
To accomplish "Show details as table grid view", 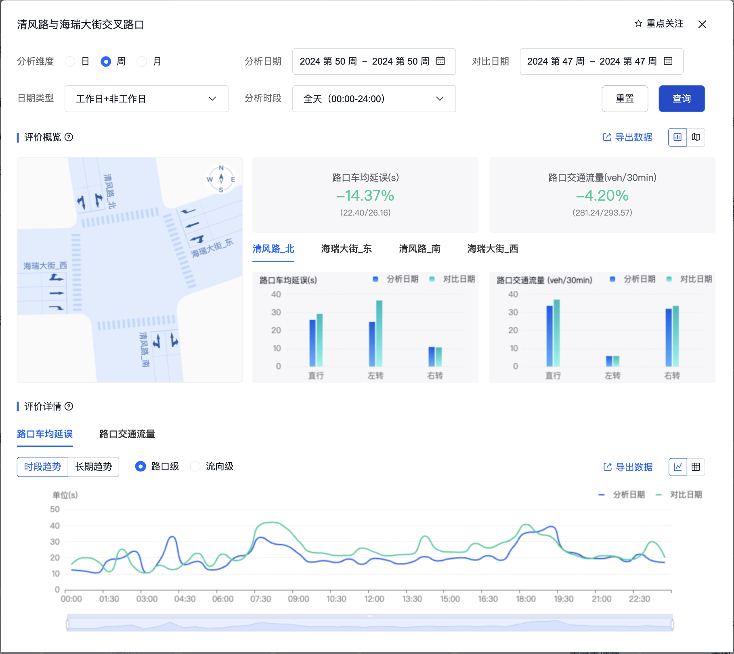I will coord(696,467).
